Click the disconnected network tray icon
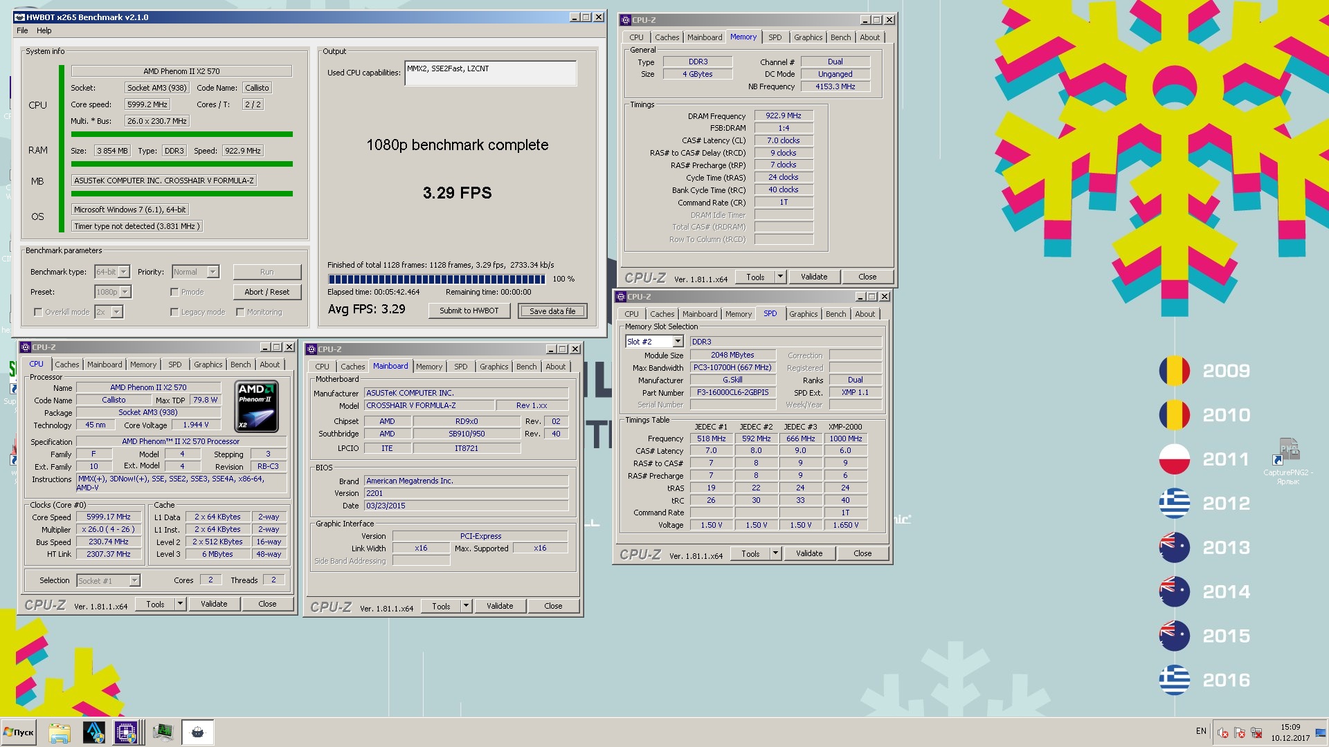1329x747 pixels. [x=1256, y=732]
